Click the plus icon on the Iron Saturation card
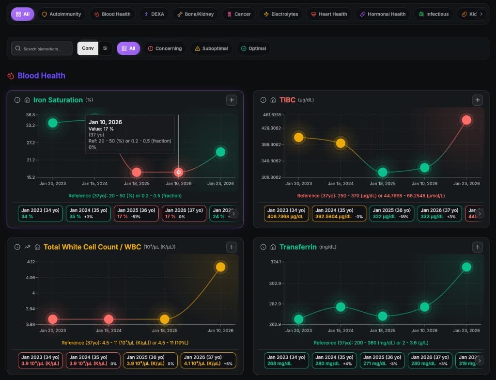The width and height of the screenshot is (496, 380). (232, 100)
